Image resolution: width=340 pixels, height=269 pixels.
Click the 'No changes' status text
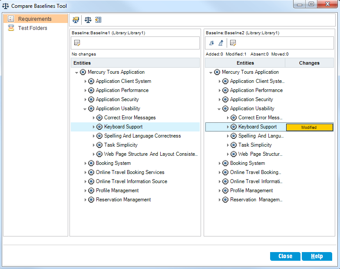[84, 54]
